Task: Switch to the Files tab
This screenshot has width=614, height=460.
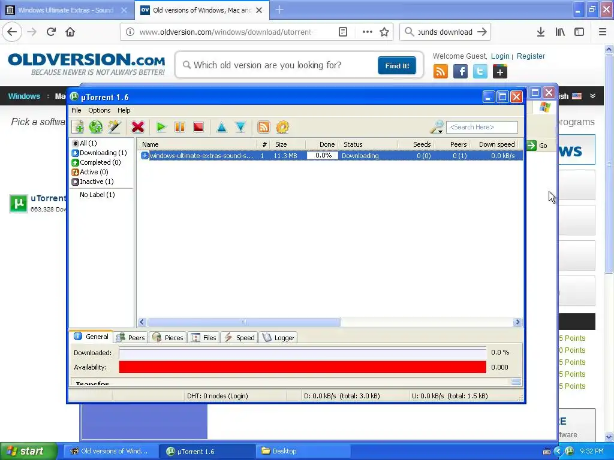Action: click(x=203, y=338)
